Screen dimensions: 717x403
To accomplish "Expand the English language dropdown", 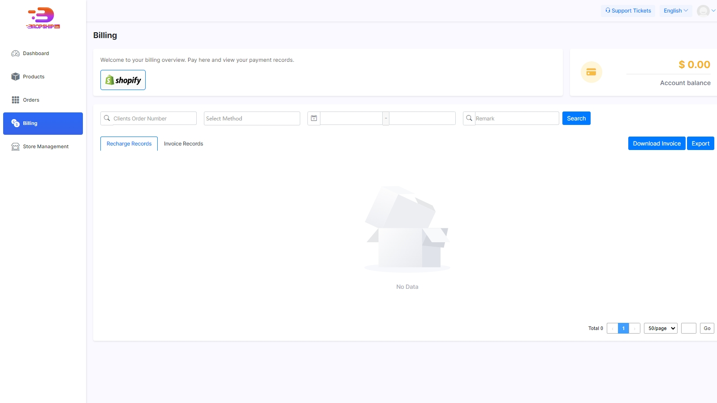I will (676, 11).
